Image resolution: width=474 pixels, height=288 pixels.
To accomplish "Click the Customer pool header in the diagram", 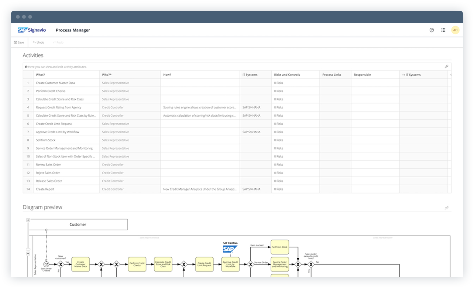I will [x=78, y=224].
